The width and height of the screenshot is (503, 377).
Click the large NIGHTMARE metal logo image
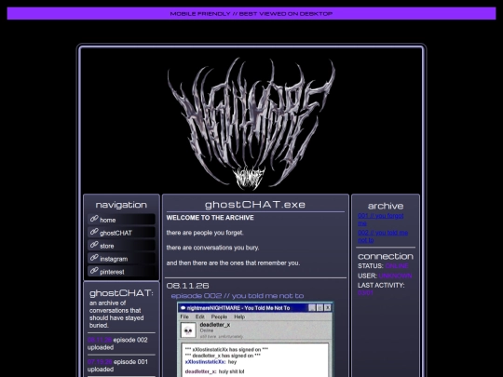[x=251, y=124]
